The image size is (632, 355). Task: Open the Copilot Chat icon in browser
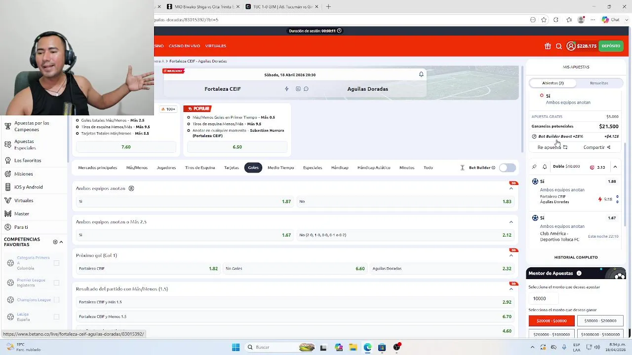(605, 20)
